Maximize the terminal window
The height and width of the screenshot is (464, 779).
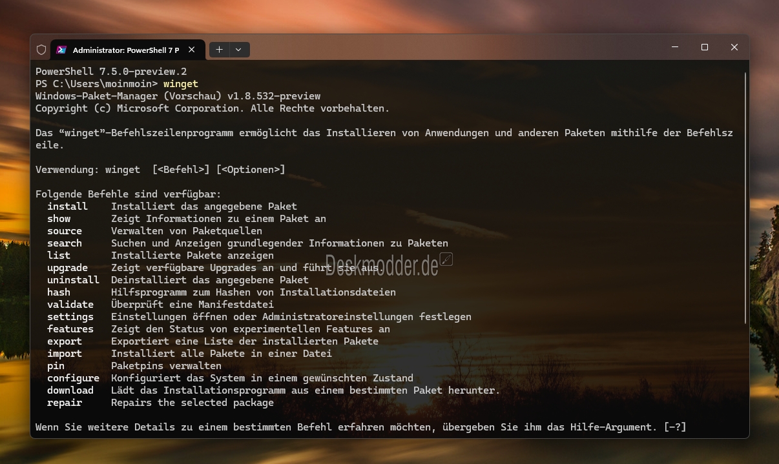click(x=705, y=47)
